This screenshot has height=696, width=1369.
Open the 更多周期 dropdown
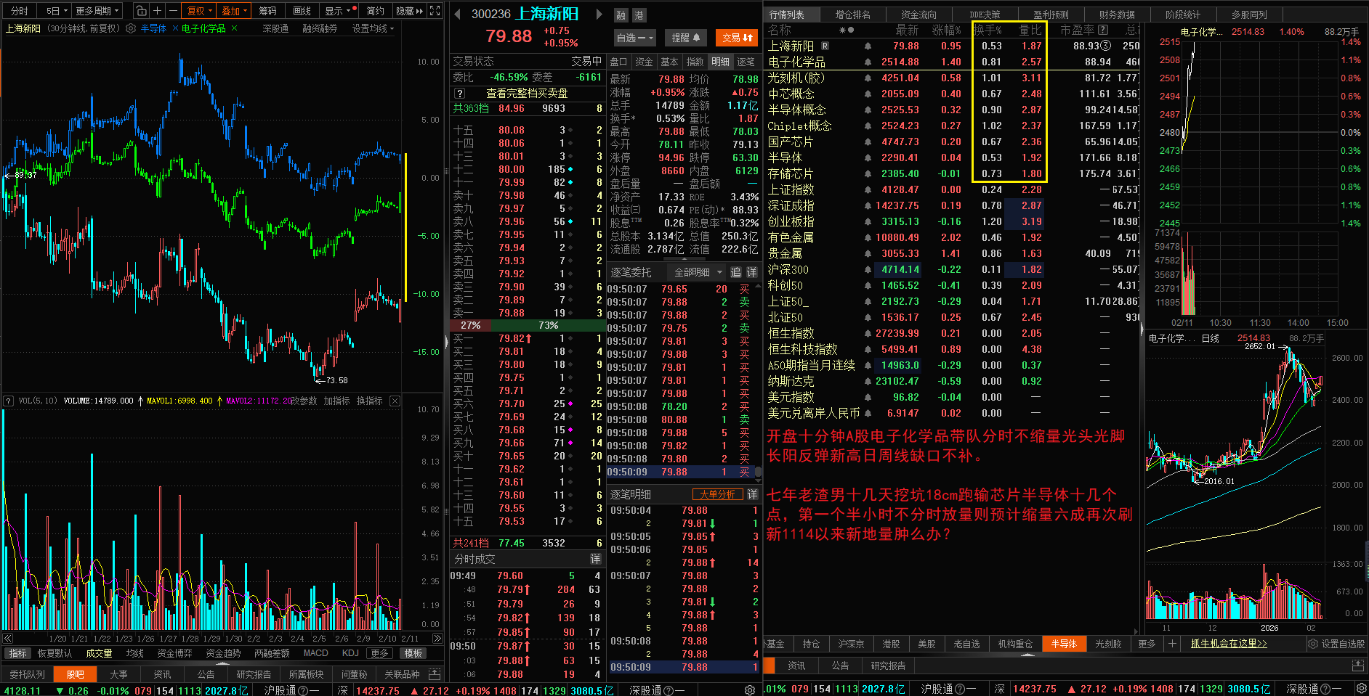(x=97, y=11)
